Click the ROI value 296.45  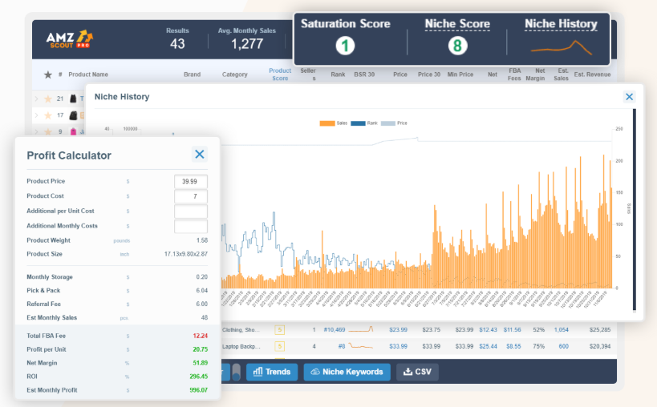tap(198, 377)
